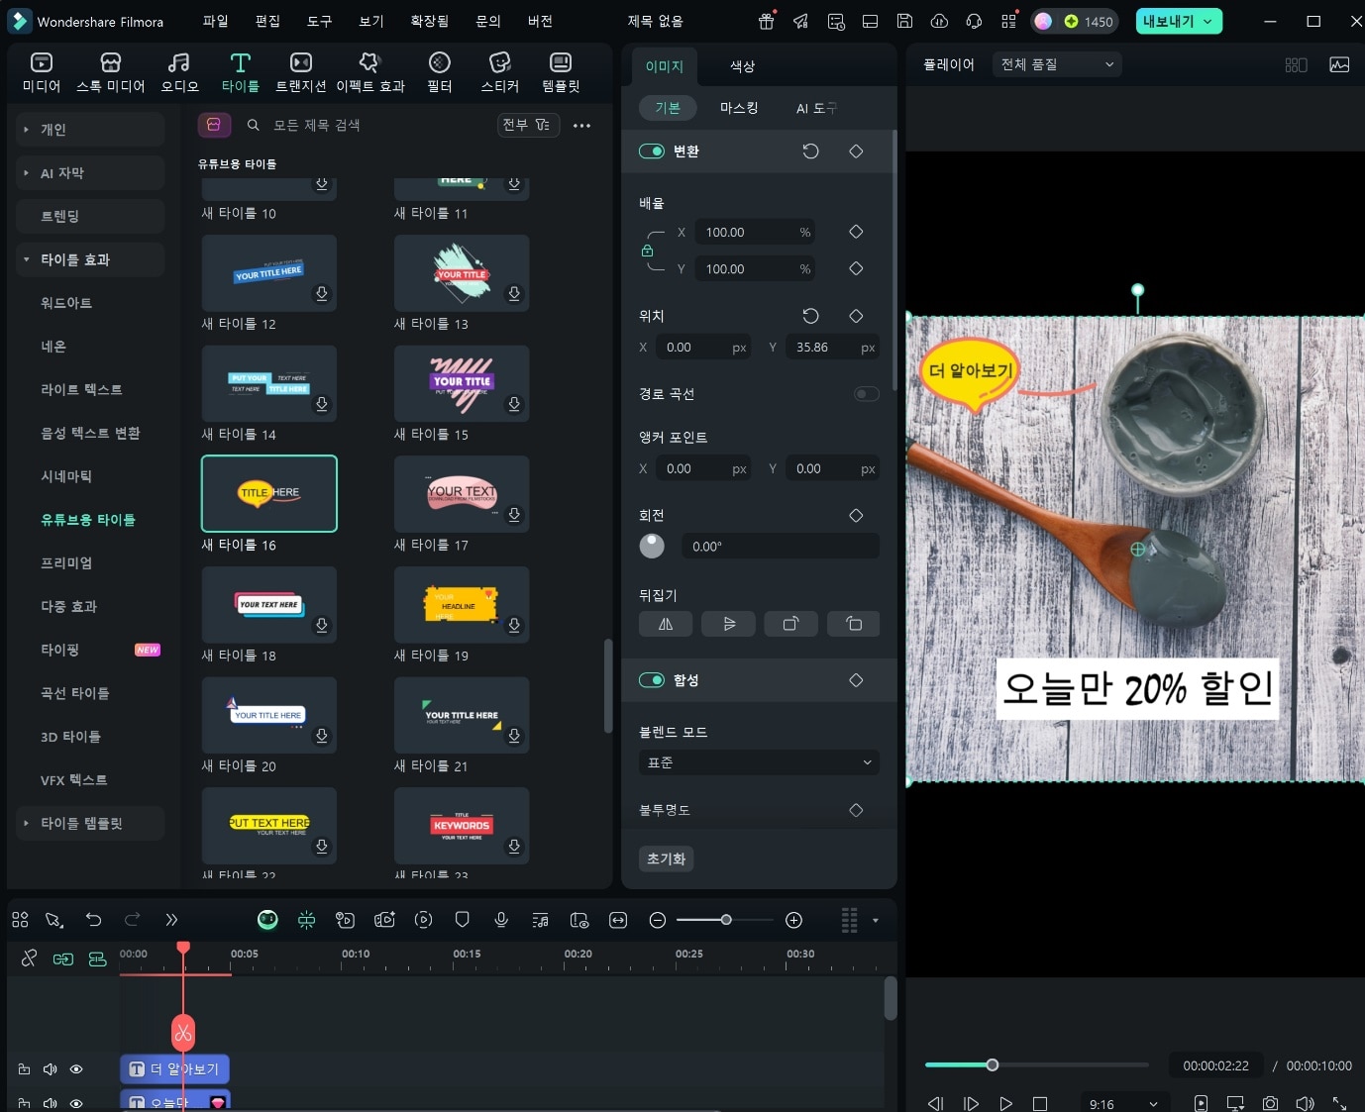Image resolution: width=1365 pixels, height=1112 pixels.
Task: Open the 전부 filter dropdown
Action: tap(526, 125)
